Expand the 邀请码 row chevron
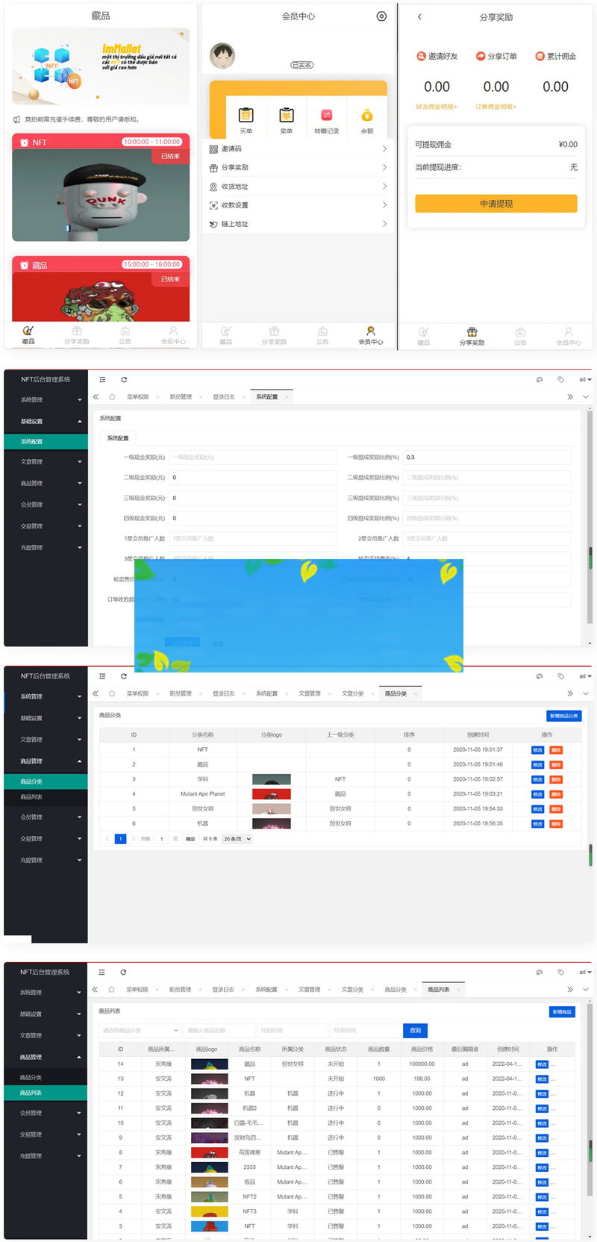Viewport: 597px width, 1242px height. (384, 149)
